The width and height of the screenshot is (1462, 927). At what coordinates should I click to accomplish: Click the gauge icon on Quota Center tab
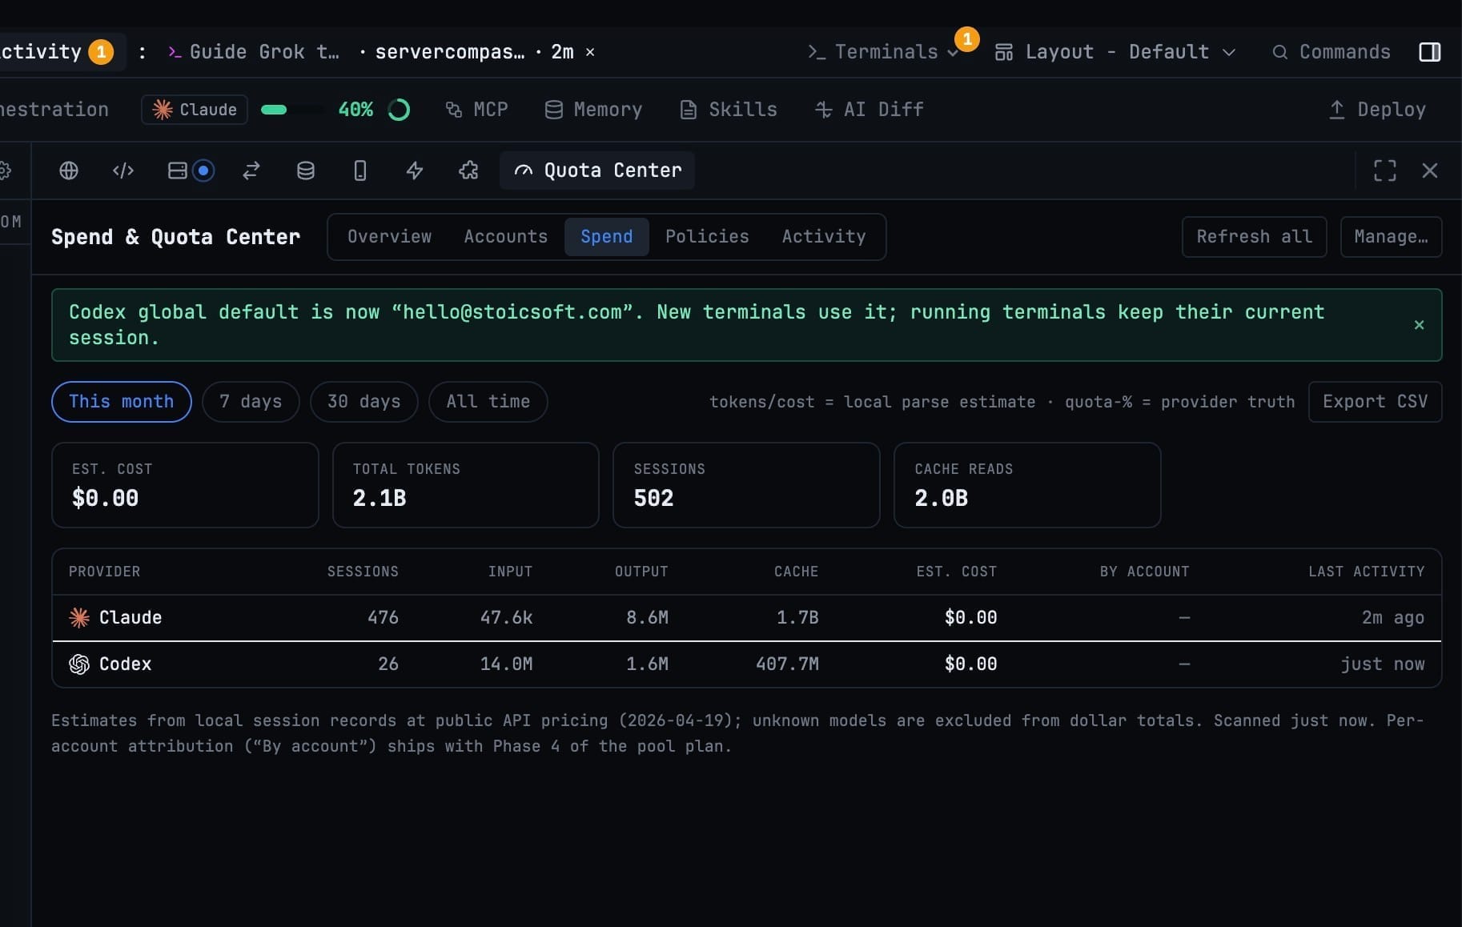(524, 171)
